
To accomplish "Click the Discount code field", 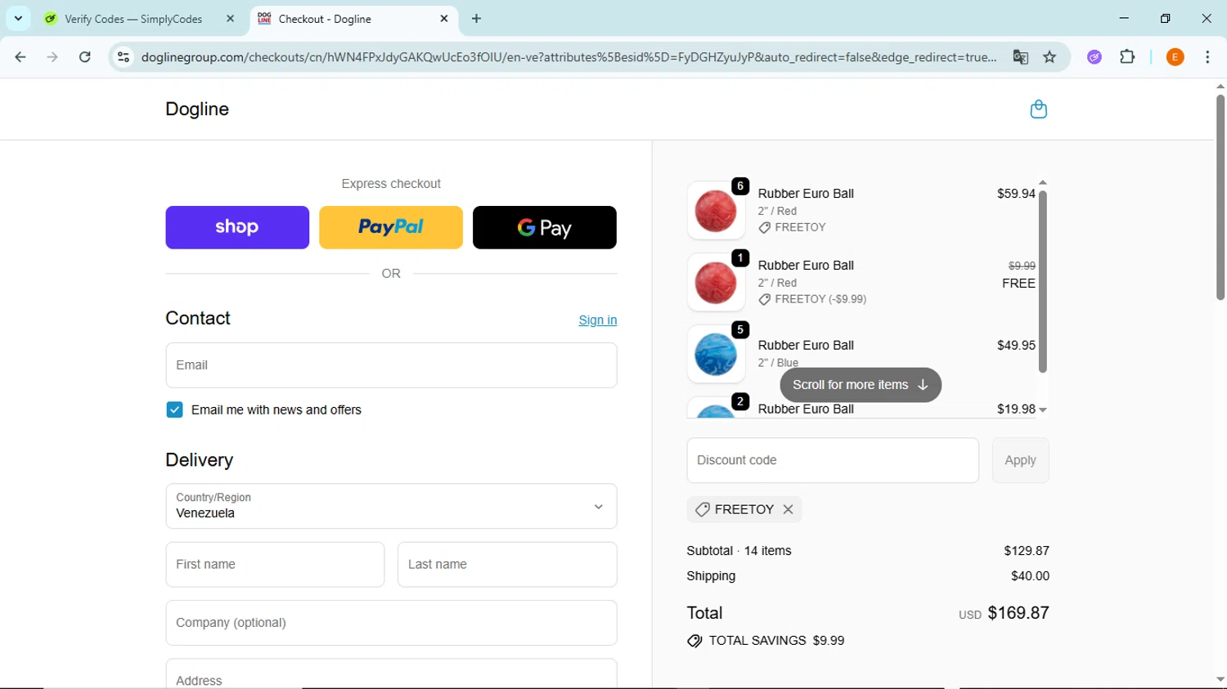I will pos(833,460).
